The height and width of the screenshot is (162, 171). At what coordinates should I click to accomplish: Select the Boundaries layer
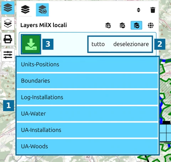[87, 81]
